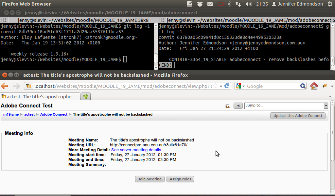
Task: Click the Meeting Info heading
Action: click(x=19, y=133)
